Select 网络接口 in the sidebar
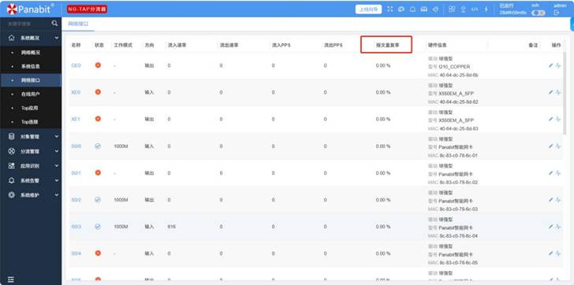This screenshot has width=574, height=285. tap(31, 80)
